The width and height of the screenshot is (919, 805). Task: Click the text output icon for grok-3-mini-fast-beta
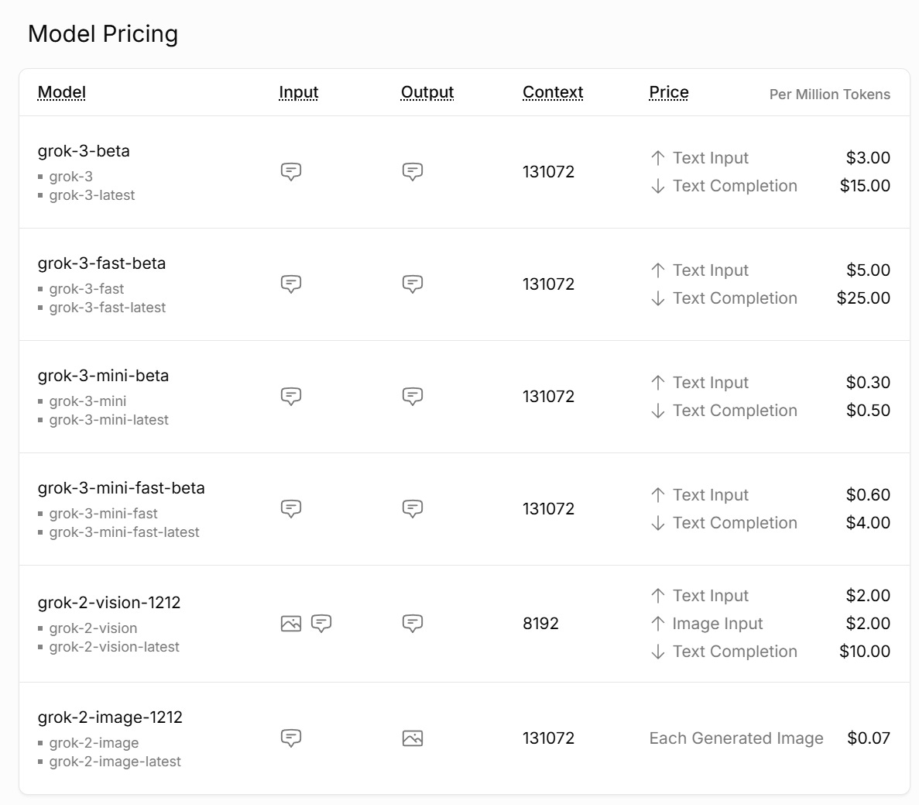pos(413,508)
